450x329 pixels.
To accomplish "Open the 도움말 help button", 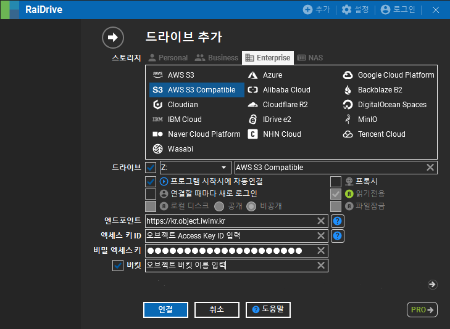I will [x=268, y=309].
